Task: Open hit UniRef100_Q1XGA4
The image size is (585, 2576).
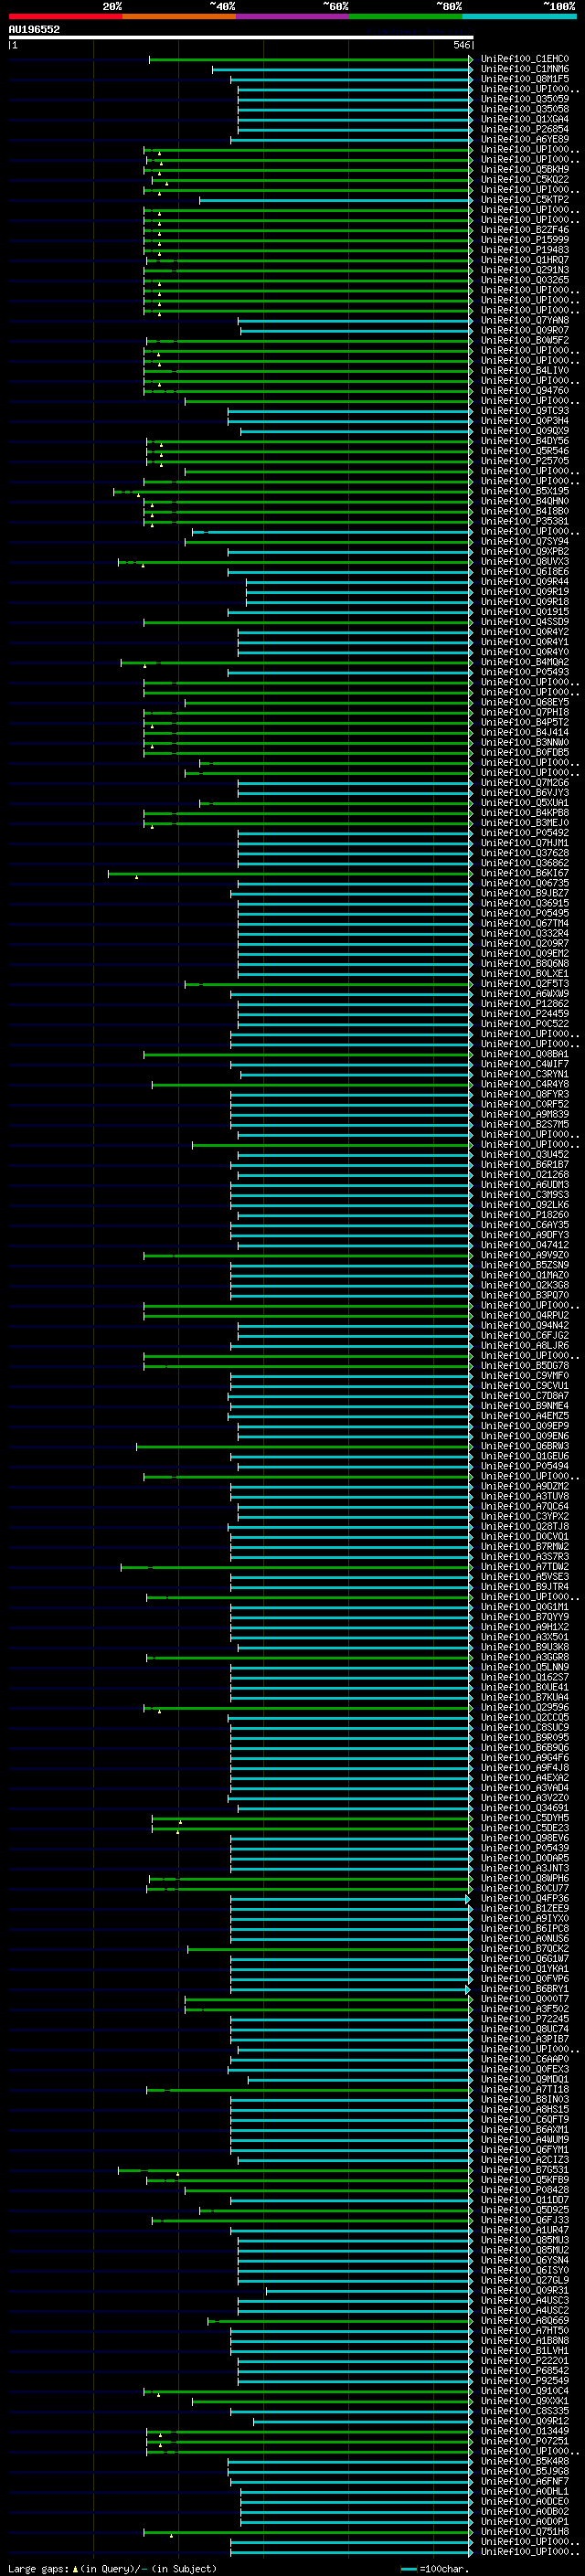Action: pyautogui.click(x=525, y=119)
